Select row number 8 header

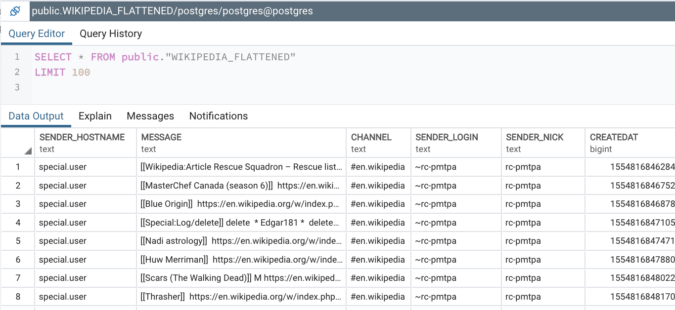point(18,297)
